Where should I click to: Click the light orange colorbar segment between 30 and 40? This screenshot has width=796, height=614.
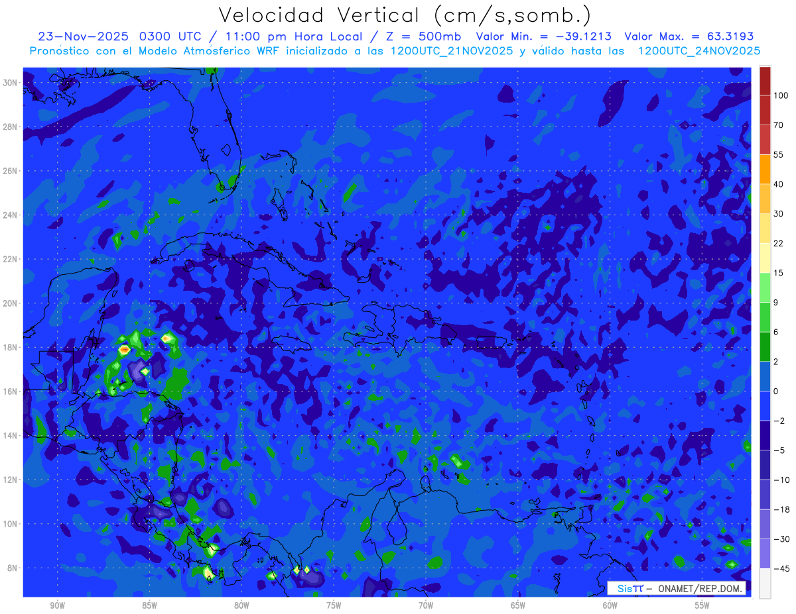765,199
